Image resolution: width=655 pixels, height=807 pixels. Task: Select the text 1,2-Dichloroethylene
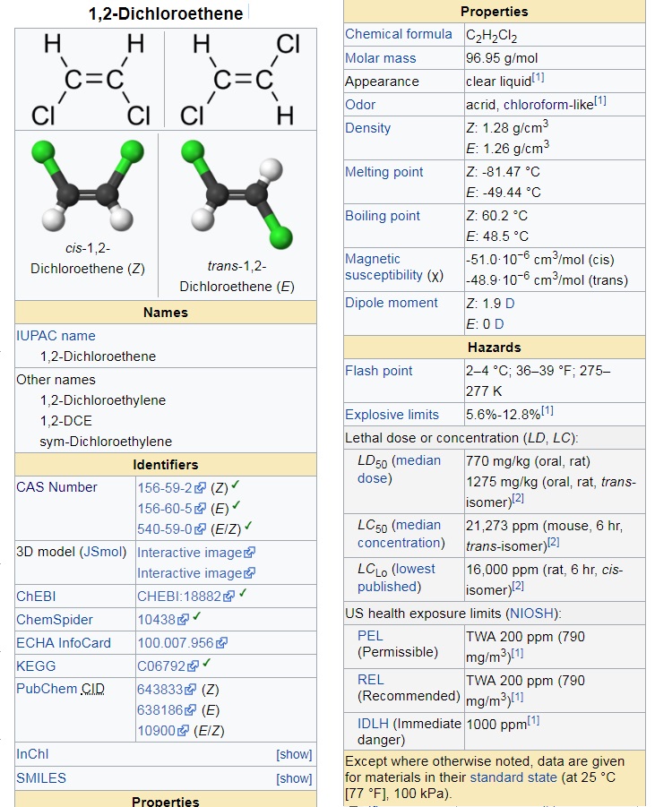(103, 400)
